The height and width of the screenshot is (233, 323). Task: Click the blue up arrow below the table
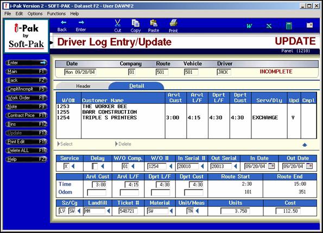305,145
